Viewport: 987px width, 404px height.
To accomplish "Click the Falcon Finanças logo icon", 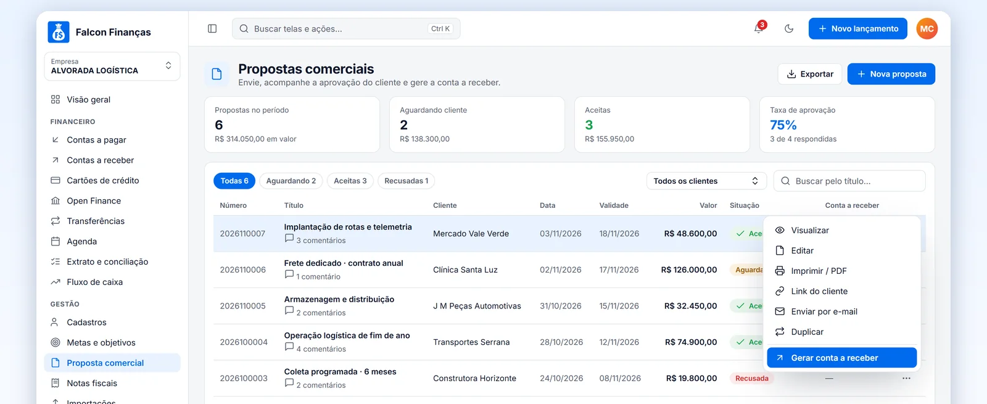I will (x=59, y=32).
